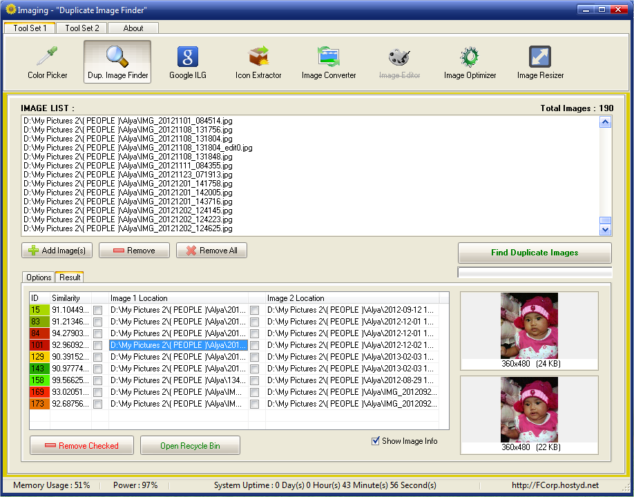Select IMG_20121101_084514.jpg in image list

pos(128,121)
